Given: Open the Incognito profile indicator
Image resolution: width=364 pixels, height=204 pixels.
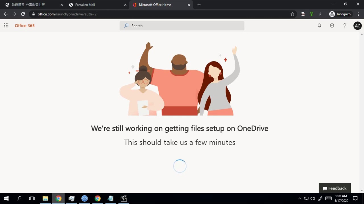Looking at the screenshot, I should pyautogui.click(x=340, y=14).
